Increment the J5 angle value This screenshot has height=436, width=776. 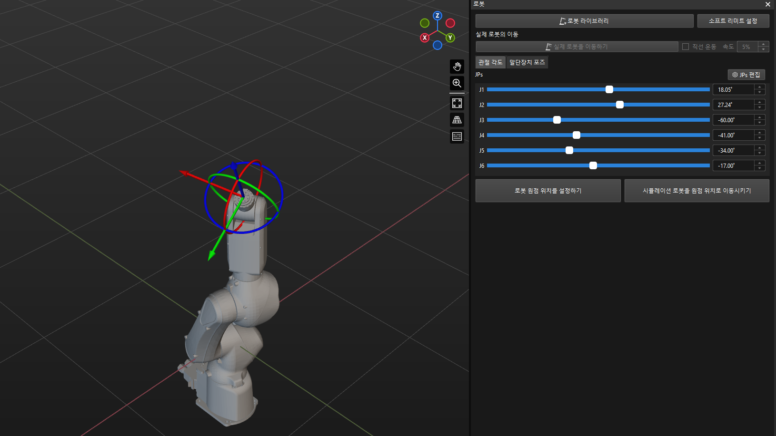click(760, 148)
